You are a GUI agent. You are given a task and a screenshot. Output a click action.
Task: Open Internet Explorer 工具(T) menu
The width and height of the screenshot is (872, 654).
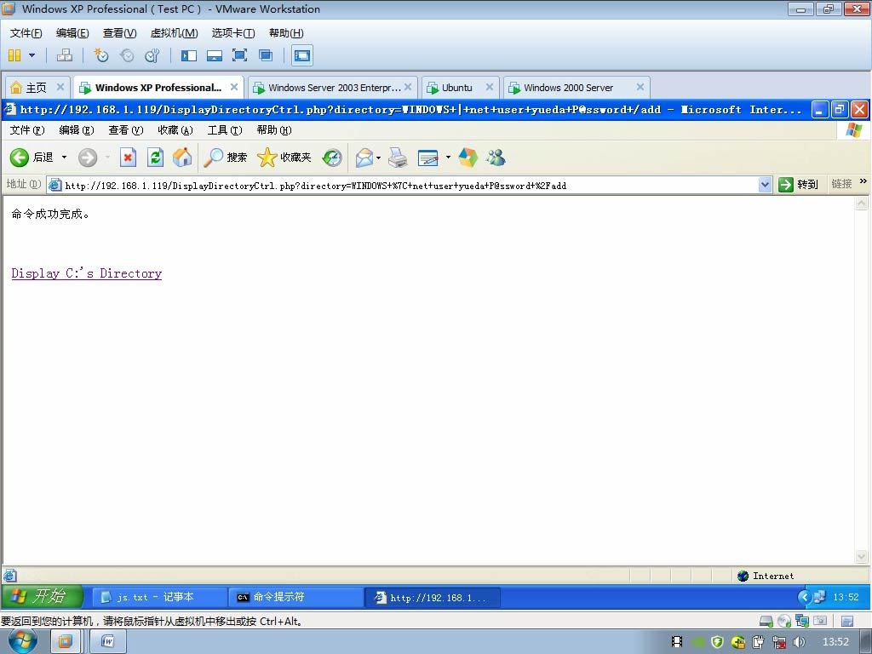coord(225,130)
